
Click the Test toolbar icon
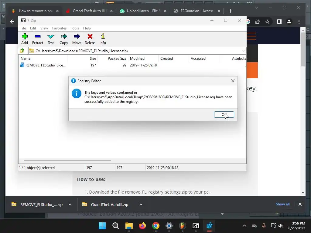(51, 39)
